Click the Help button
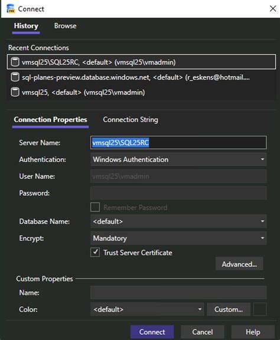Image resolution: width=280 pixels, height=340 pixels. (x=253, y=332)
